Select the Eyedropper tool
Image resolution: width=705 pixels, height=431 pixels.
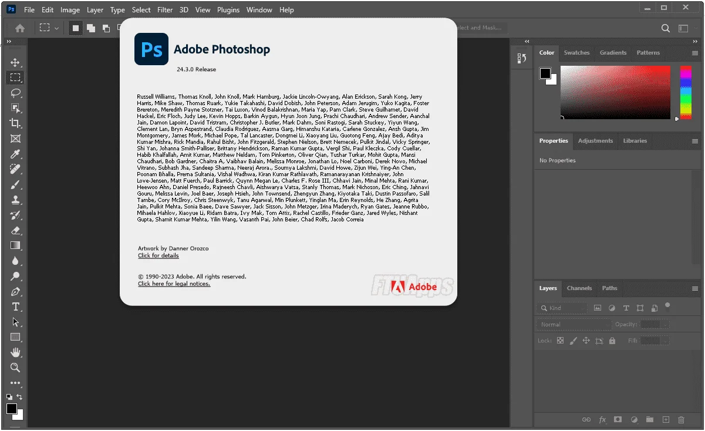pos(15,154)
